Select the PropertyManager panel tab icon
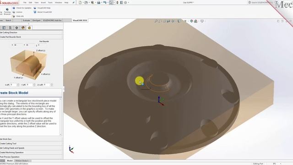 point(4,27)
